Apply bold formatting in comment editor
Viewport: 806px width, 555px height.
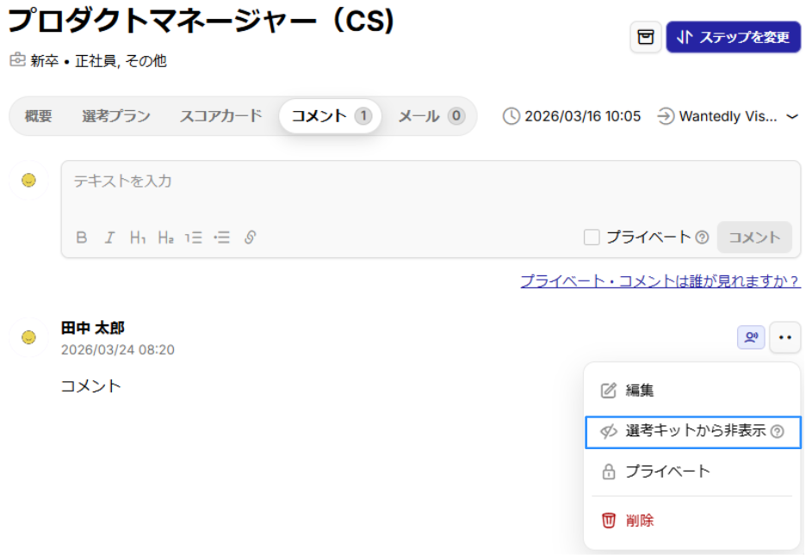82,237
